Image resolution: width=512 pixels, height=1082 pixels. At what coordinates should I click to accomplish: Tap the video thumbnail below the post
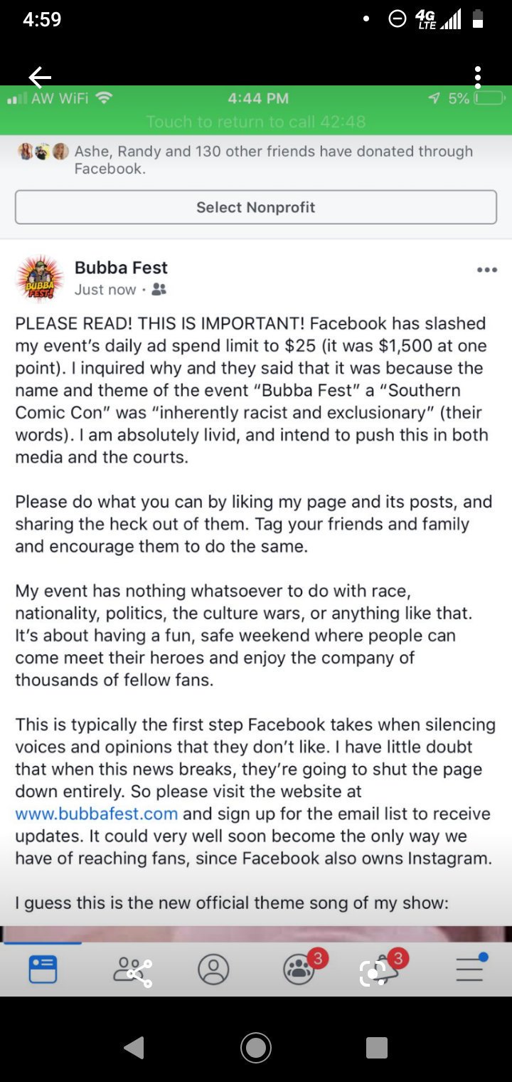256,933
